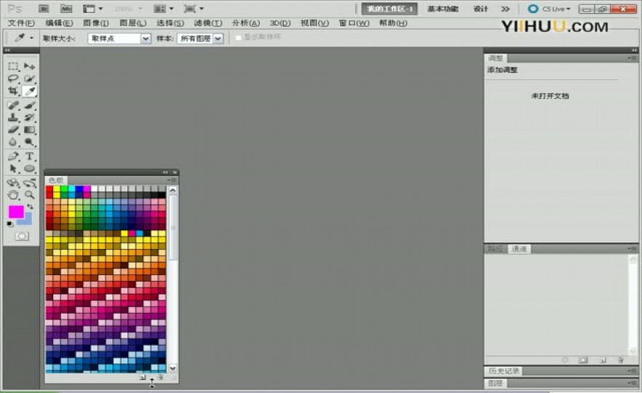642x393 pixels.
Task: Select the Rectangular Marquee tool
Action: [x=13, y=66]
